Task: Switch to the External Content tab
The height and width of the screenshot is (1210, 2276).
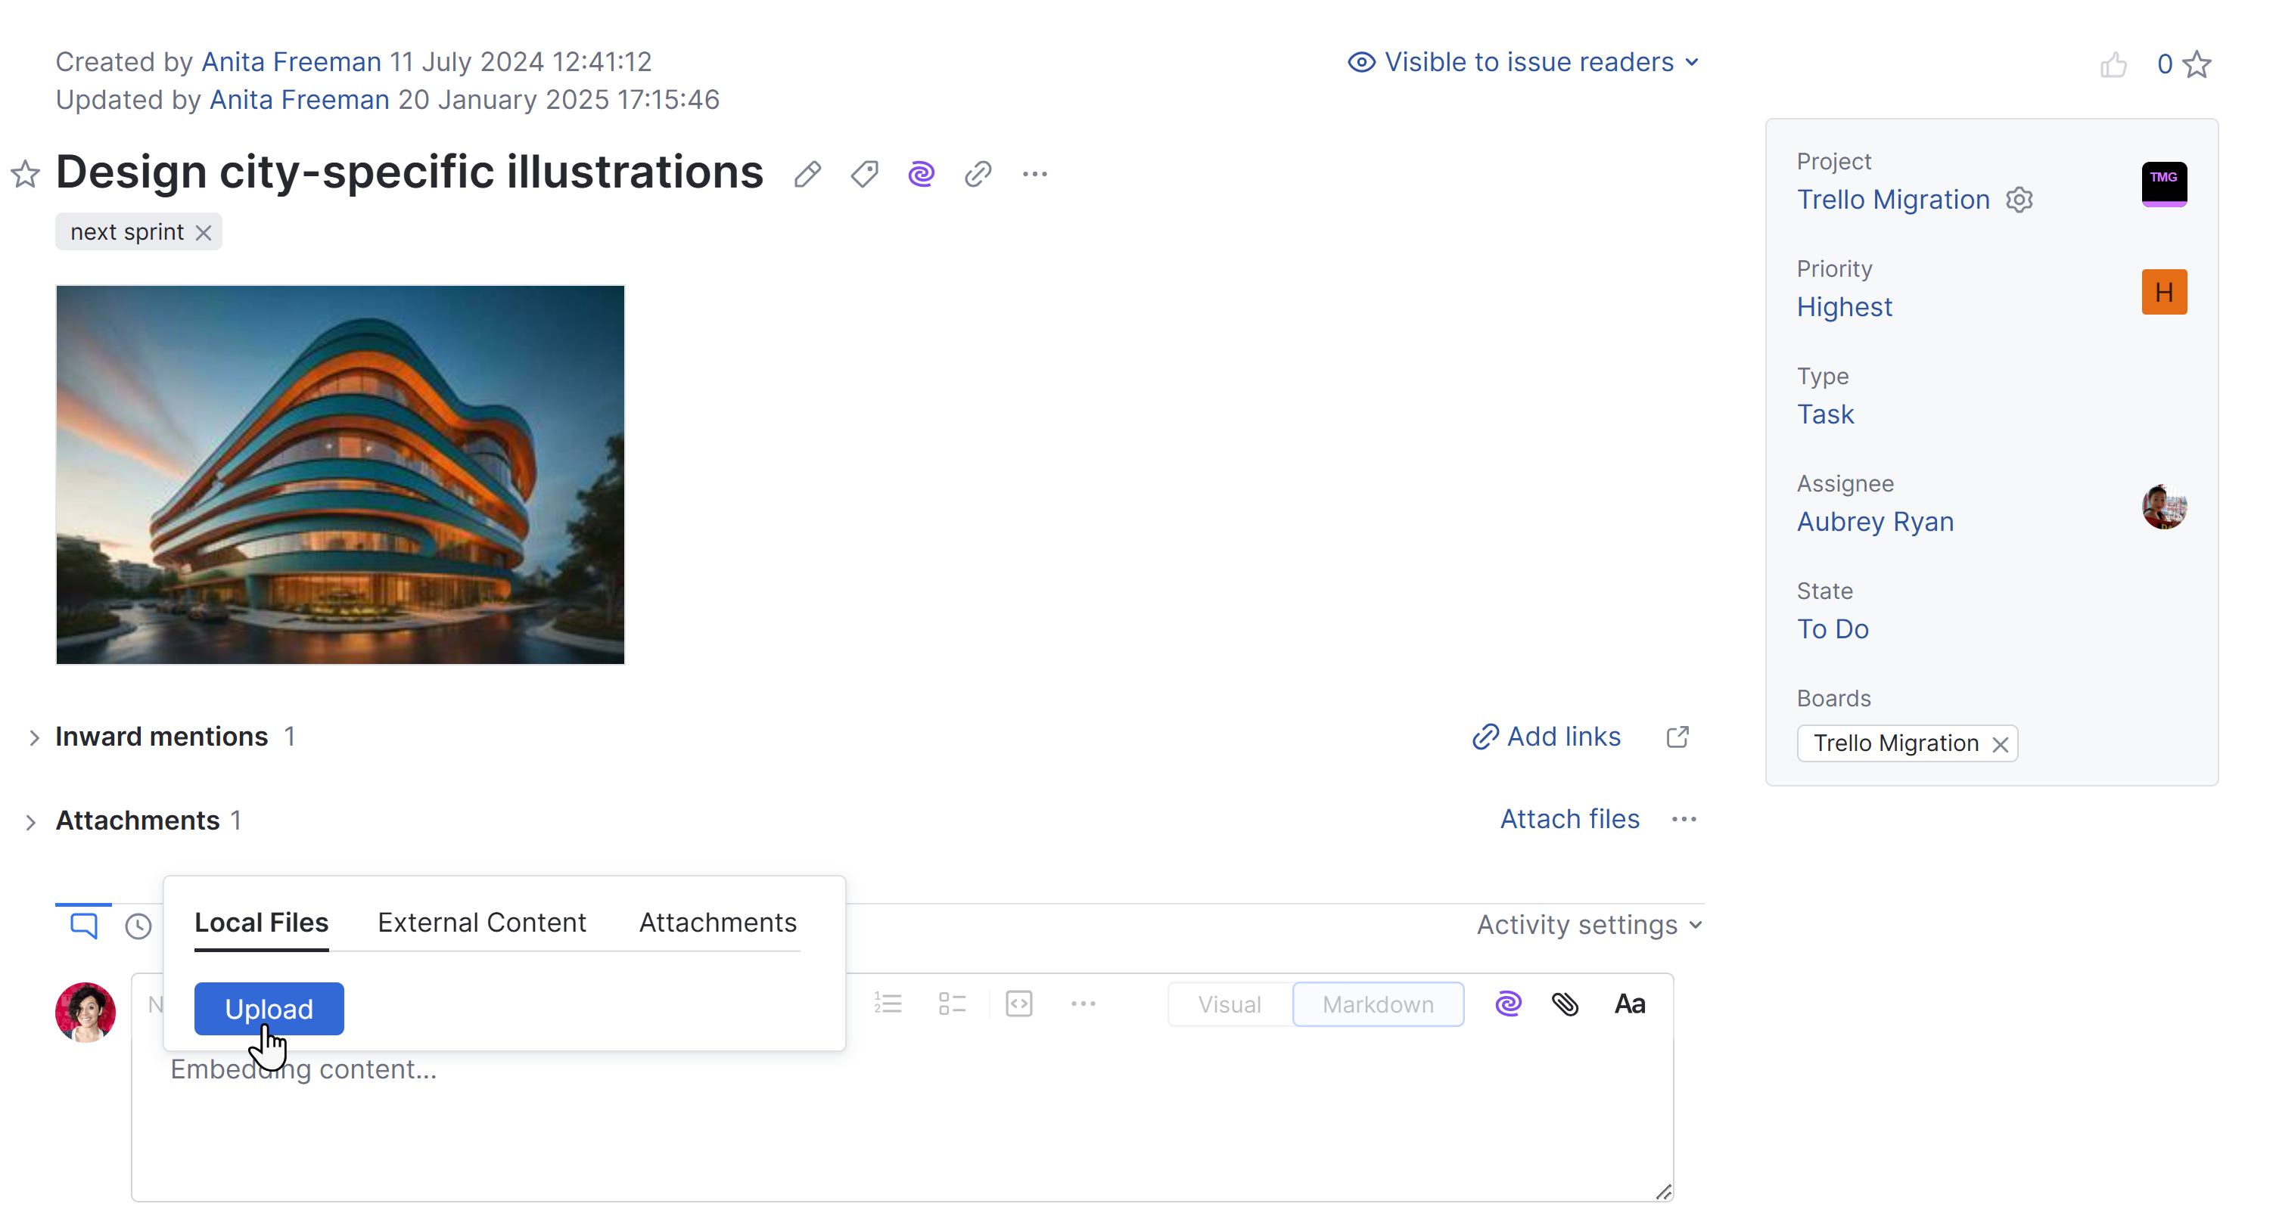Action: pyautogui.click(x=481, y=922)
